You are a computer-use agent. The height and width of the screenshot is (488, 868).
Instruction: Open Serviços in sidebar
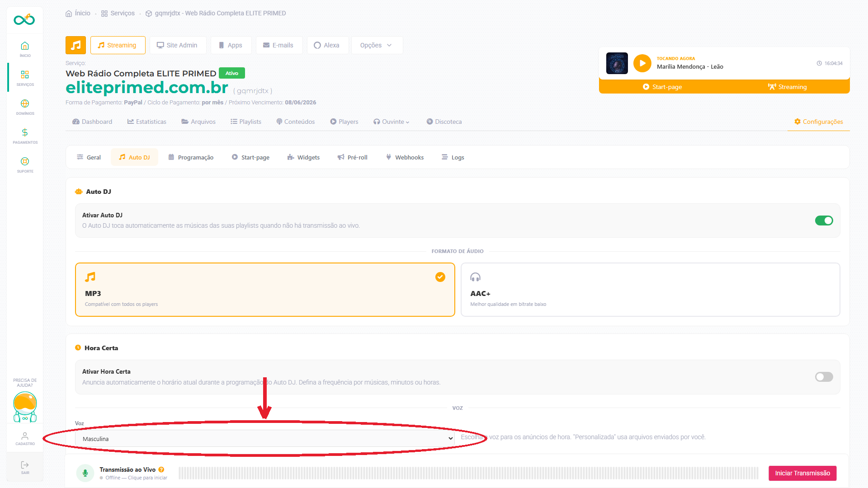click(x=25, y=78)
